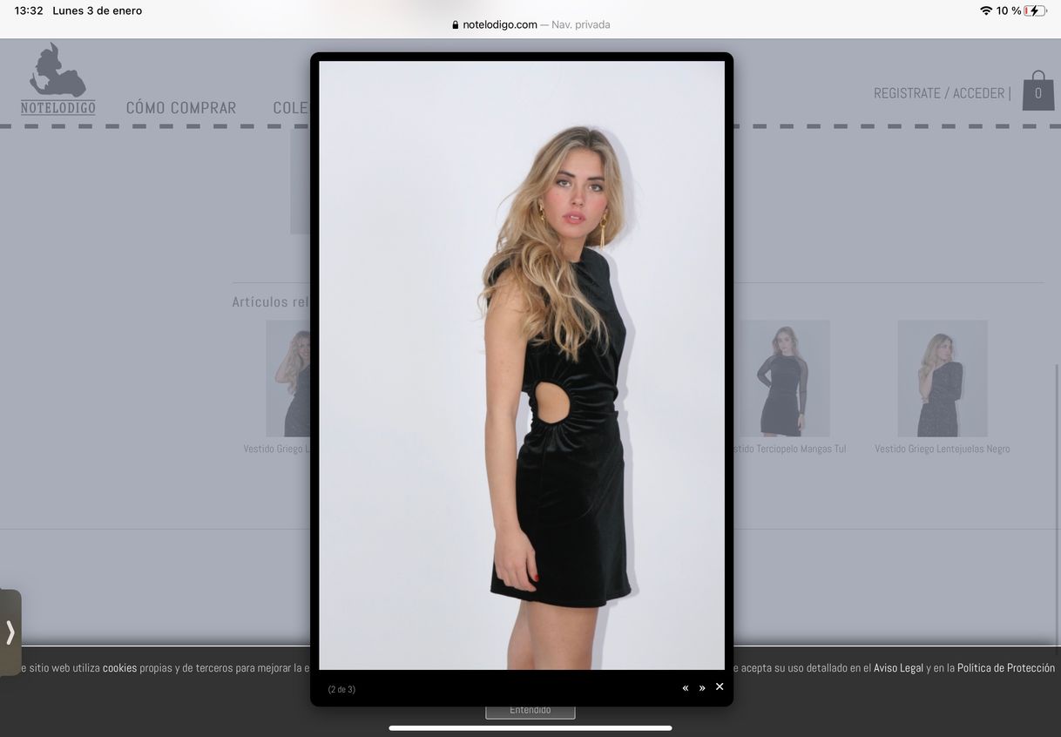The height and width of the screenshot is (737, 1061).
Task: Click REGISTRATE / ACCEDER
Action: click(x=939, y=92)
